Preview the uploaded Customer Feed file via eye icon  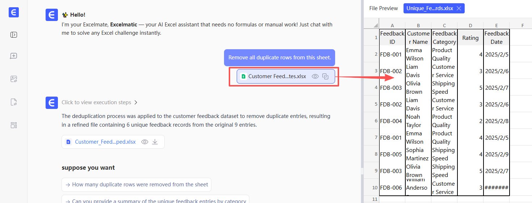[315, 76]
